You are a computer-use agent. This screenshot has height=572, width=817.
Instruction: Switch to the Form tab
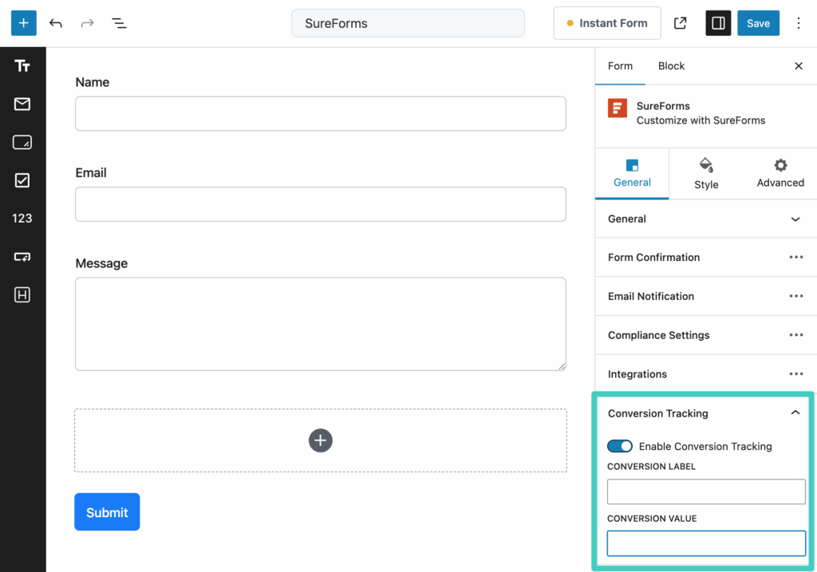(620, 65)
